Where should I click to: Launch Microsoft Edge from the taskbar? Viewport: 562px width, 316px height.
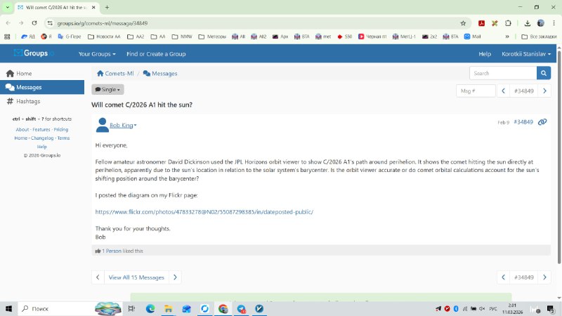150,308
